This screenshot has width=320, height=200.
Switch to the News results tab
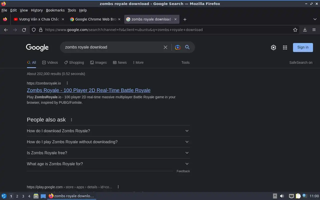[120, 62]
